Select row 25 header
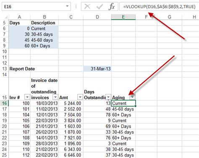 point(4,155)
